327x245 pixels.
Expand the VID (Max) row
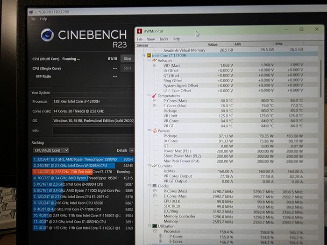(155, 66)
